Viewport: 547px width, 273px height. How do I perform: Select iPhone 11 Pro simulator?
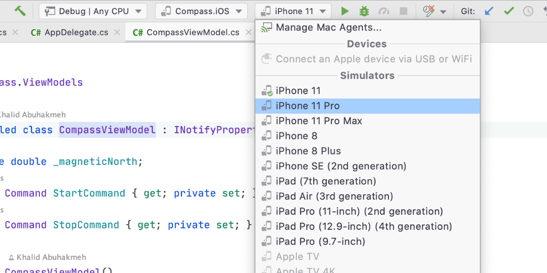coord(308,106)
